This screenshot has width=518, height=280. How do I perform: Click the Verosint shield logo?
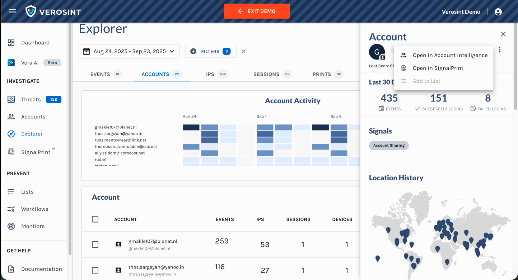[31, 11]
